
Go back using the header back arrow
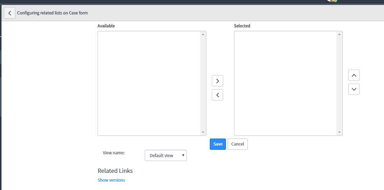click(x=9, y=13)
